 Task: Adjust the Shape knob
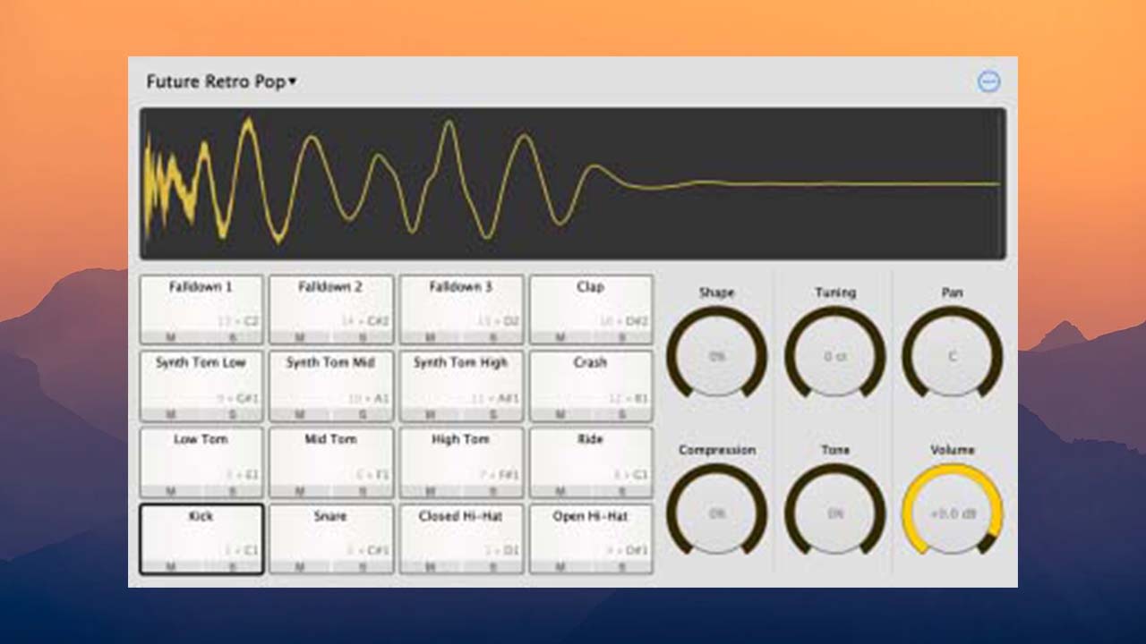coord(716,355)
